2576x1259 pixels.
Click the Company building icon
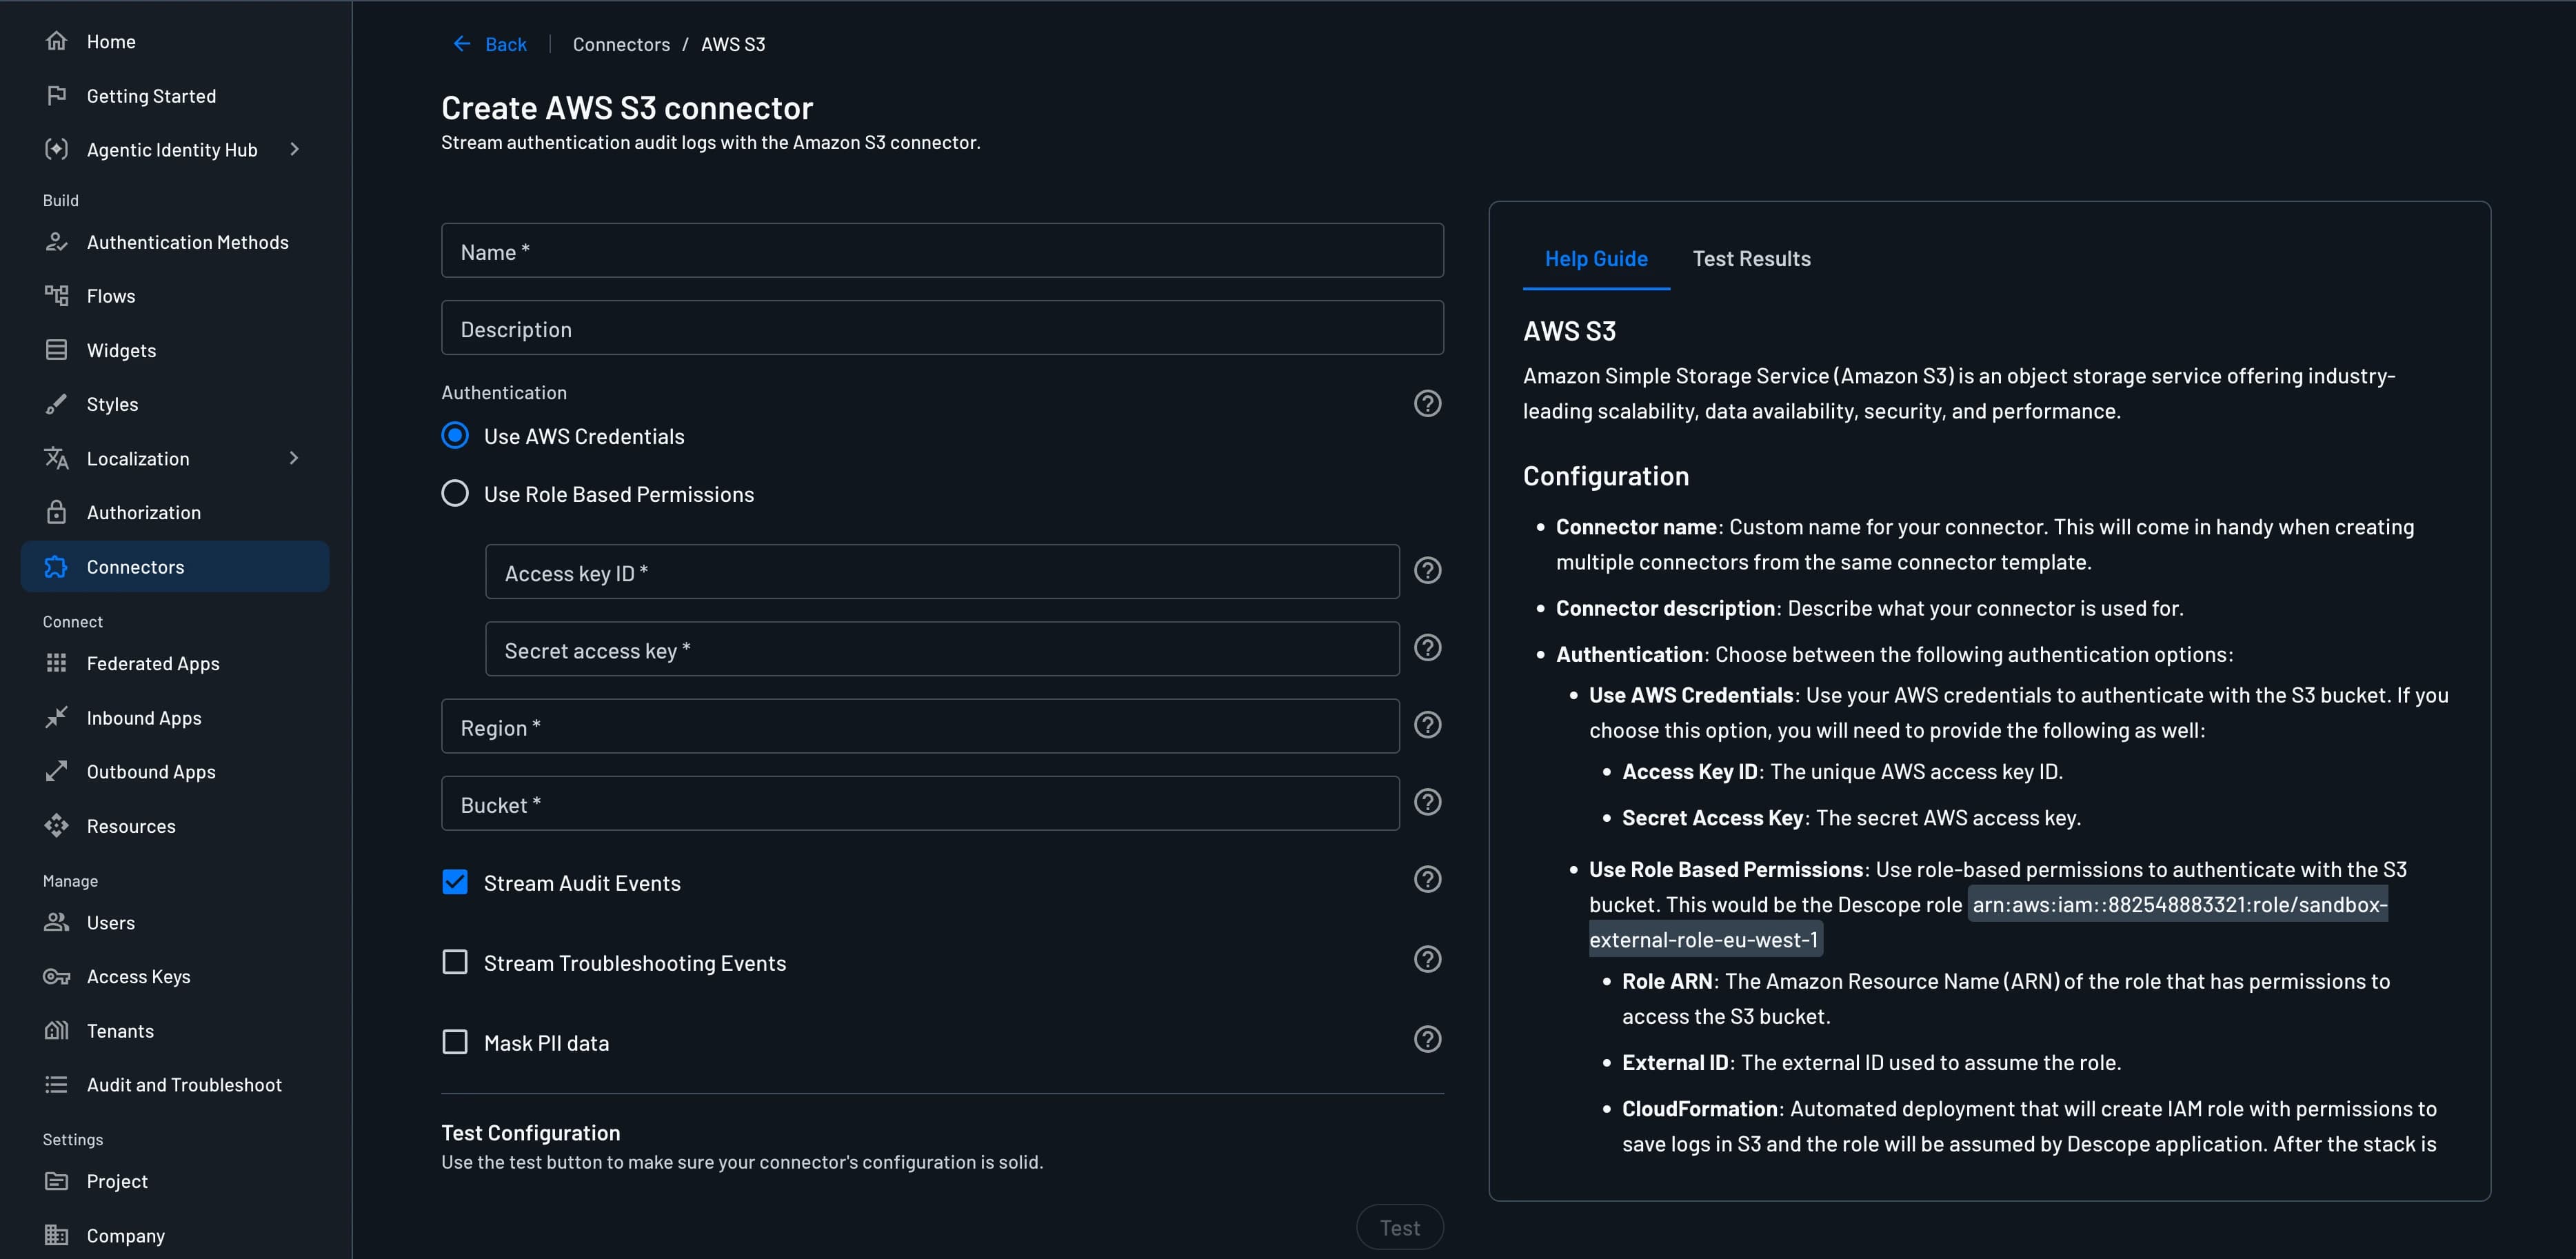[56, 1235]
